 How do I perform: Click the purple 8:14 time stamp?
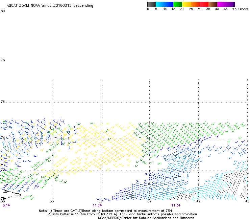[x=6, y=205]
